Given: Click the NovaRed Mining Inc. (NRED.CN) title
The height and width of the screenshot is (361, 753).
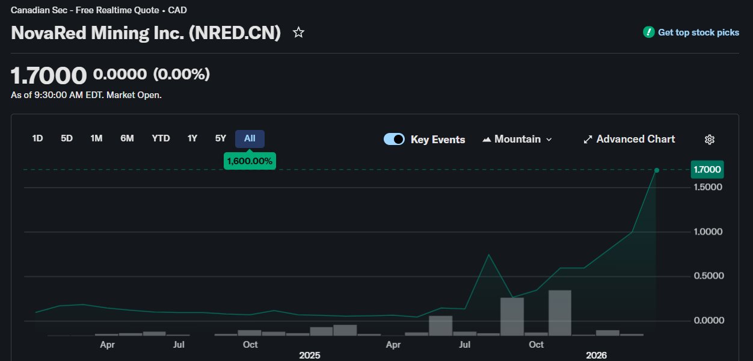Looking at the screenshot, I should [146, 33].
